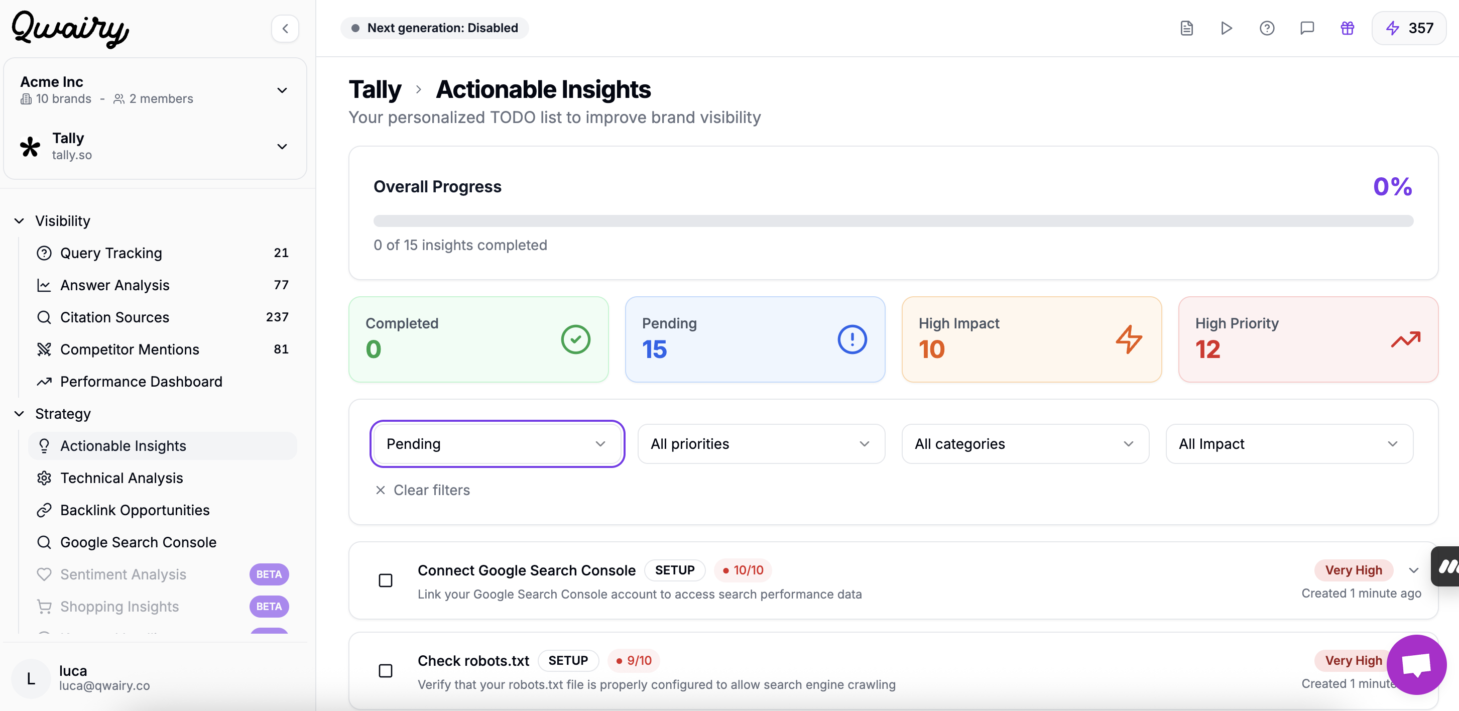Expand the Connect Google Search Console insight

(1414, 570)
